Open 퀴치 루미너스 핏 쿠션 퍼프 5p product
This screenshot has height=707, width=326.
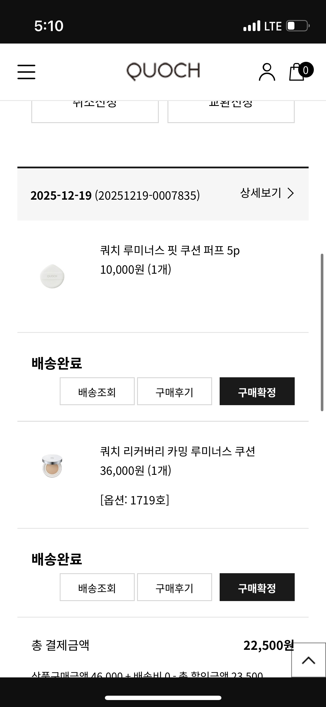pos(170,250)
